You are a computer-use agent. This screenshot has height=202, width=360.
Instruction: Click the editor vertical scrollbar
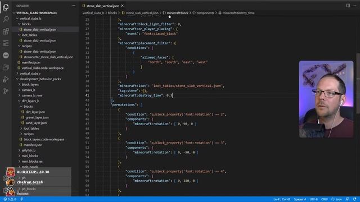(x=358, y=83)
